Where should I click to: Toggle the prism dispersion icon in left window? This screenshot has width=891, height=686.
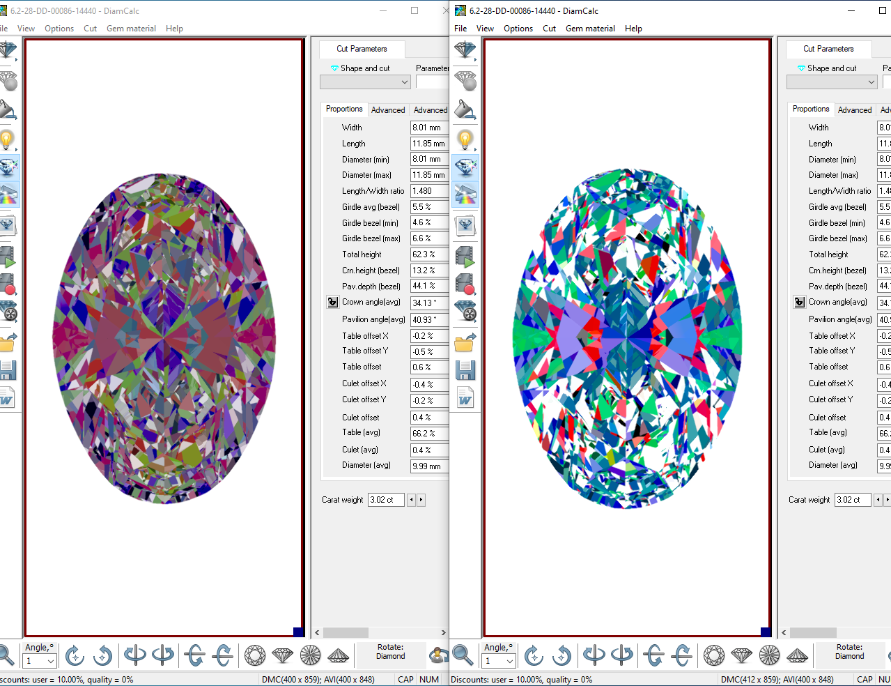tap(8, 194)
